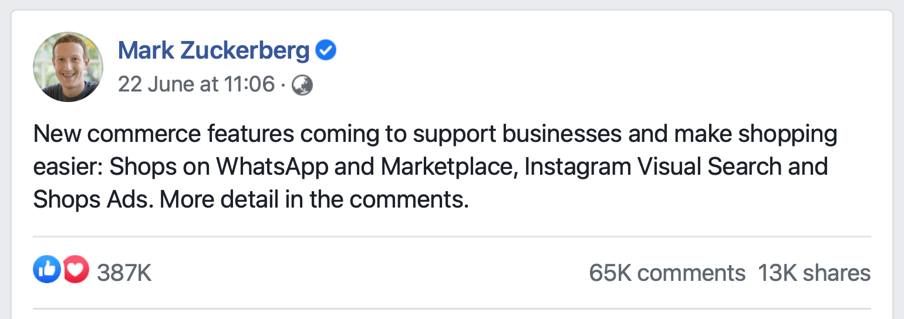This screenshot has width=904, height=319.
Task: Click the globe public audience icon
Action: point(302,86)
